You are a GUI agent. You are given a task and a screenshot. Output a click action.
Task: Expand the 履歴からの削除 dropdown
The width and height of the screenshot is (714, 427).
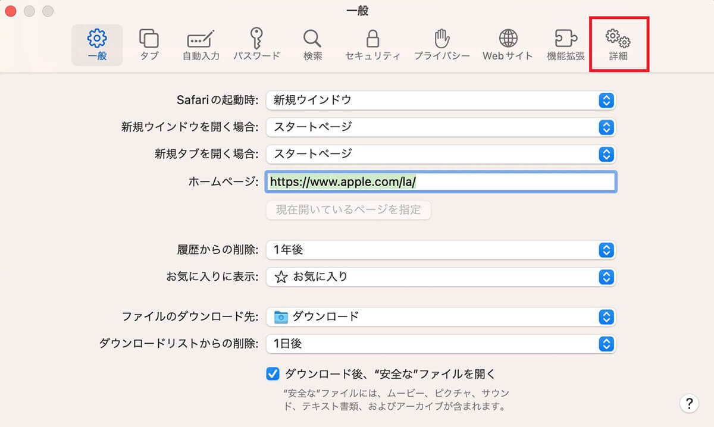tap(441, 250)
